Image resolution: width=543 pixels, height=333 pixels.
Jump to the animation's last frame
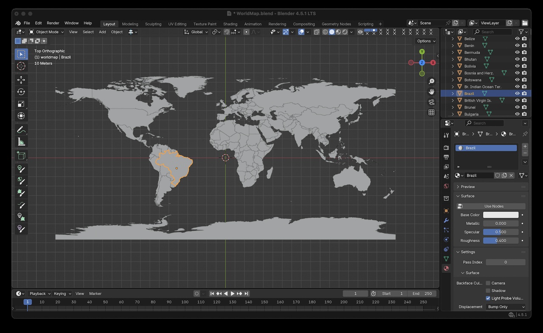(x=247, y=294)
